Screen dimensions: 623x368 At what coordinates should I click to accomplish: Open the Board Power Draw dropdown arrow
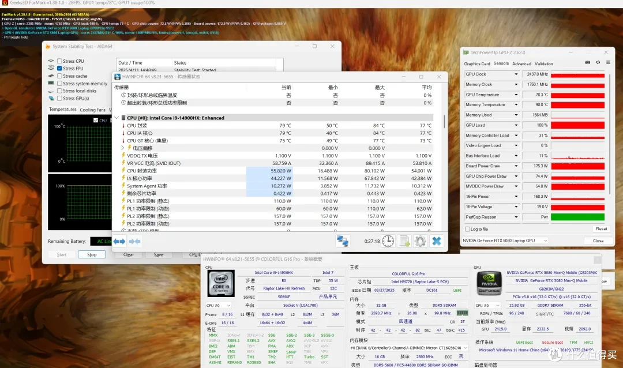[x=516, y=166]
